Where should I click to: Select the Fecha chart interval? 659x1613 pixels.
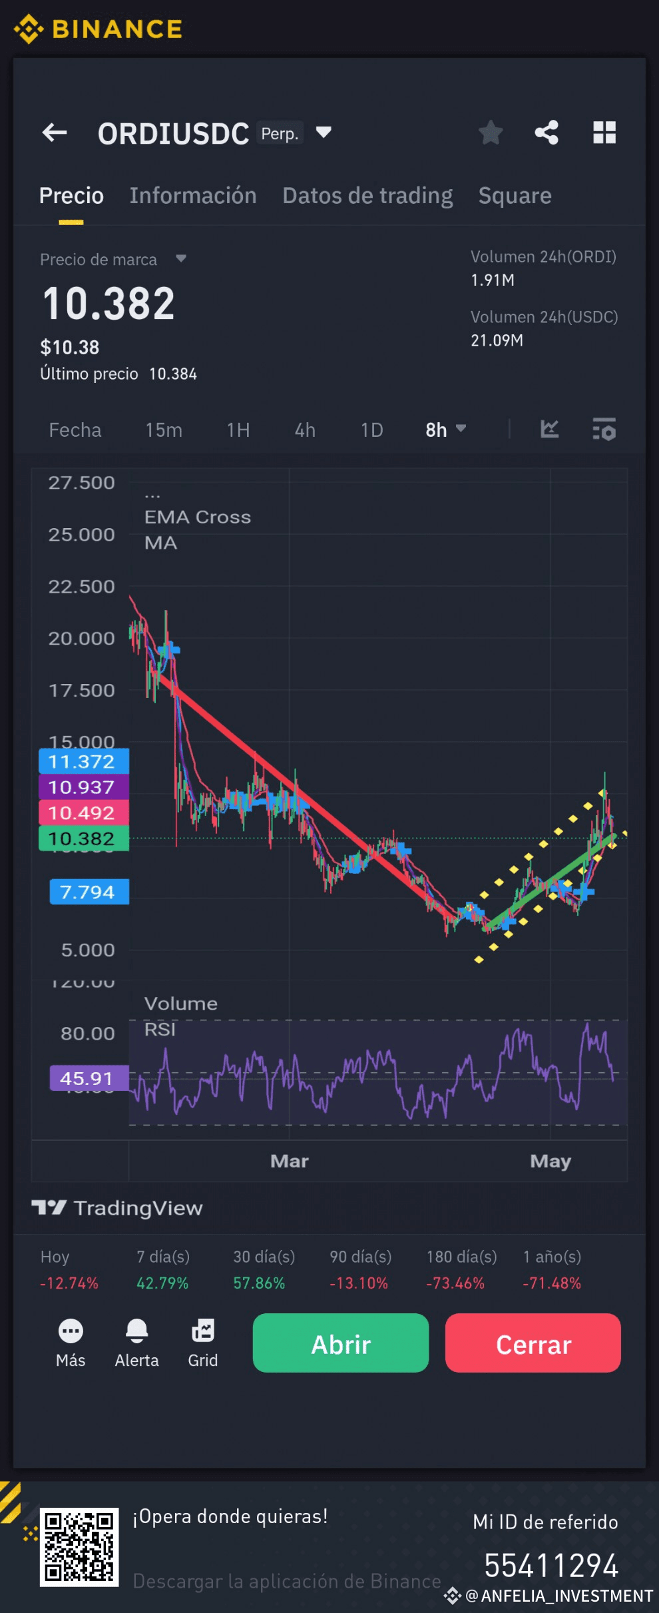(x=75, y=430)
